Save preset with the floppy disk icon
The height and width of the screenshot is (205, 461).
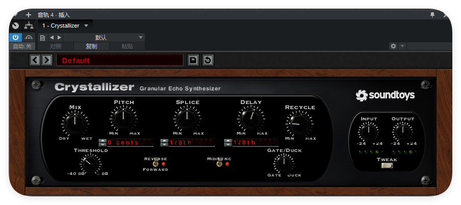click(x=193, y=60)
